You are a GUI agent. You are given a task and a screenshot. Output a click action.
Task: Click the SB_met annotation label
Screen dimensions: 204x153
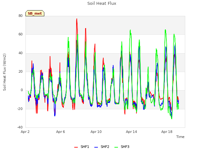[35, 13]
